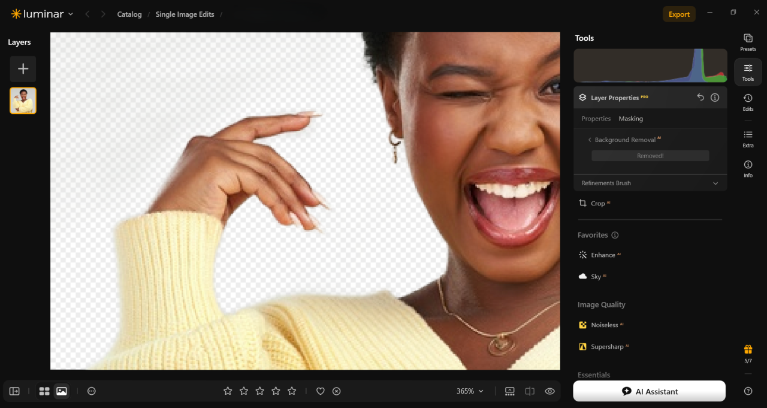Rate image five stars
Viewport: 767px width, 408px height.
coord(292,391)
